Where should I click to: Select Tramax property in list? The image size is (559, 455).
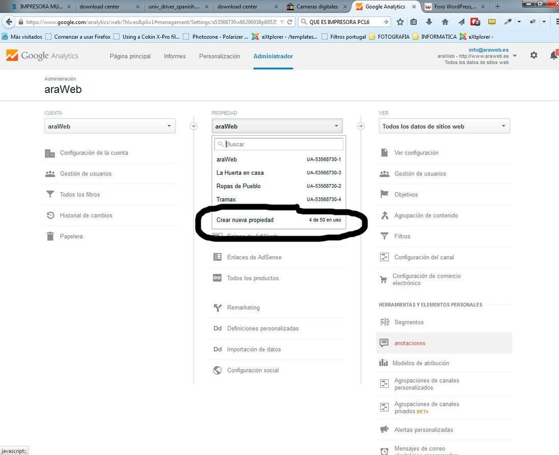(278, 199)
